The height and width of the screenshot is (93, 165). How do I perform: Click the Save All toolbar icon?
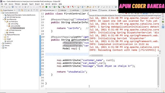tap(9, 7)
